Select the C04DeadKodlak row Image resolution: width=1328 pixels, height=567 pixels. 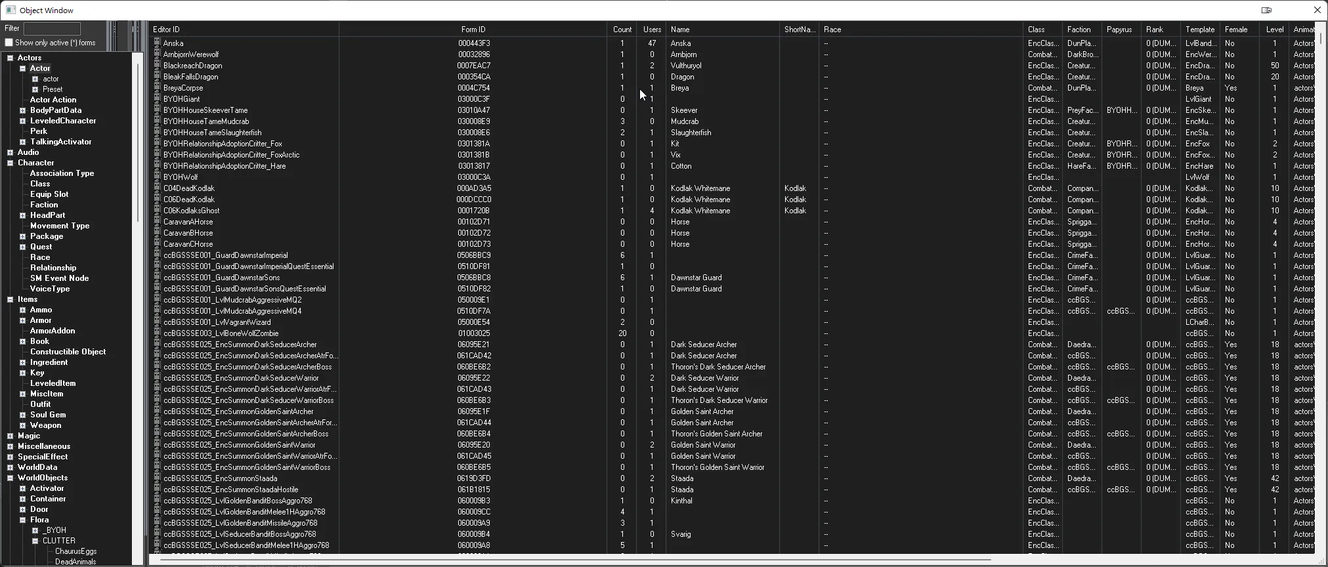click(x=732, y=188)
